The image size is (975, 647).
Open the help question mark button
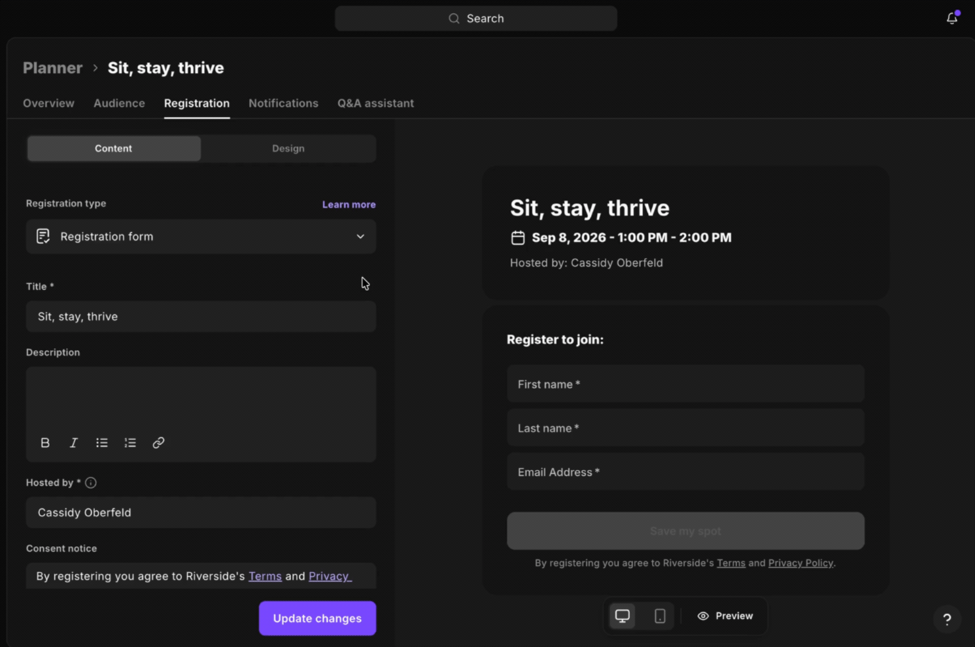point(947,619)
